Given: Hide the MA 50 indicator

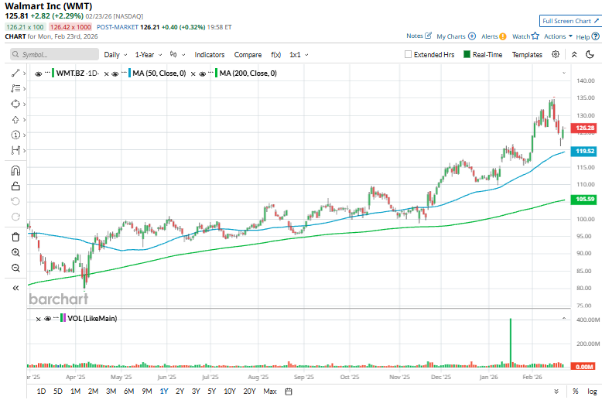Looking at the screenshot, I should coord(115,74).
